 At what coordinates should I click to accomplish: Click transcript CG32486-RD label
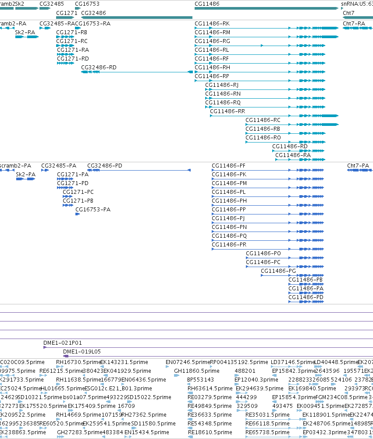pyautogui.click(x=99, y=68)
